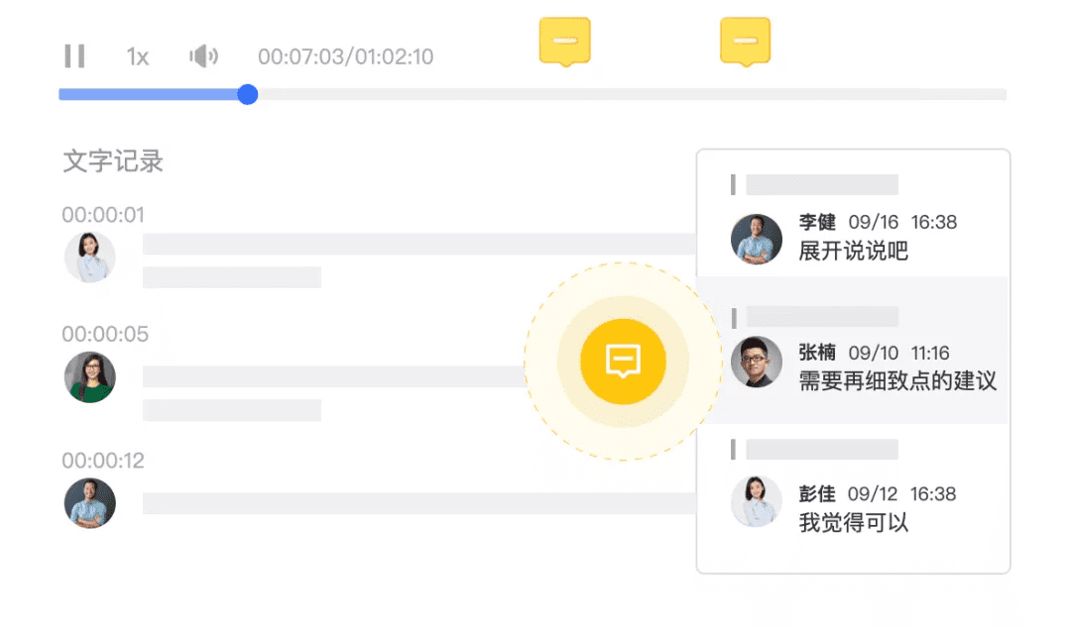Open 李健's avatar in the comment panel
The height and width of the screenshot is (627, 1071).
(756, 239)
